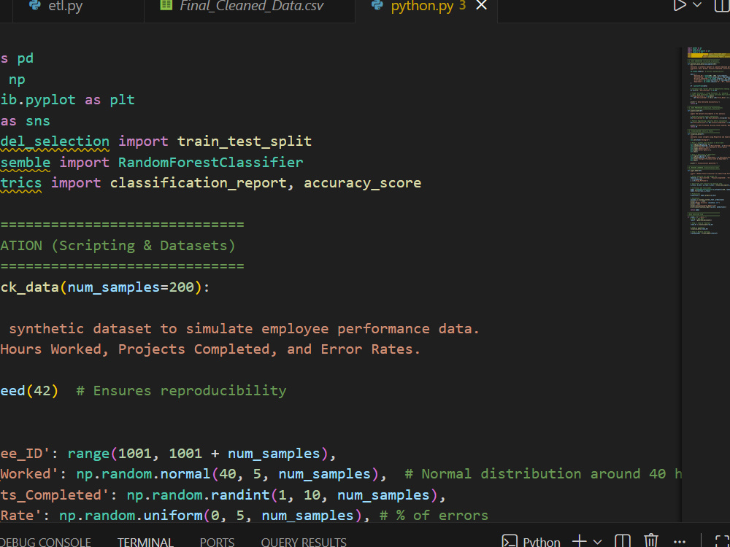Create a new terminal with plus icon
The width and height of the screenshot is (730, 547).
(x=579, y=541)
